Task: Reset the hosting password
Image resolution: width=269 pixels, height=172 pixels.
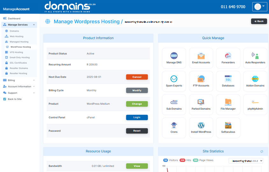Action: (137, 131)
